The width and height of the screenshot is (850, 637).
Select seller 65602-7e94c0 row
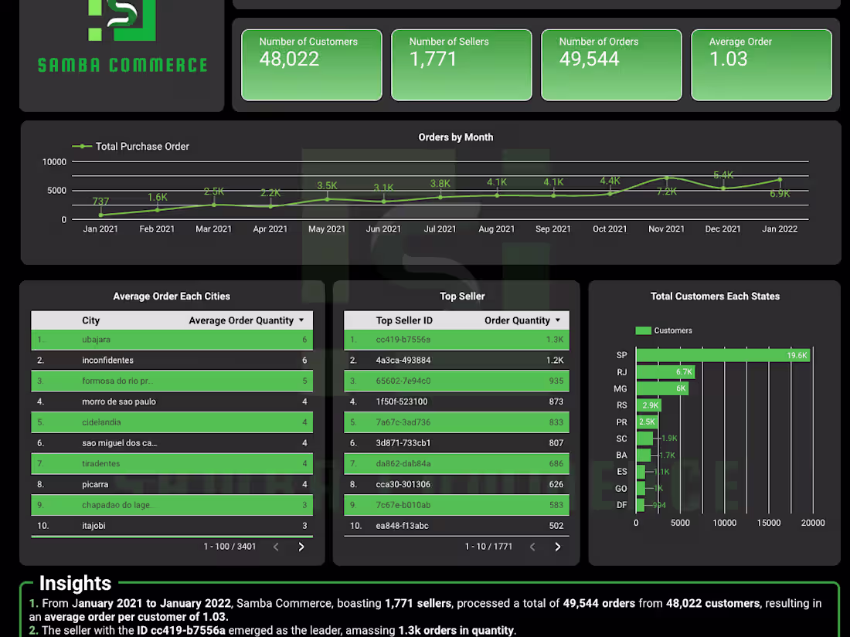[457, 381]
